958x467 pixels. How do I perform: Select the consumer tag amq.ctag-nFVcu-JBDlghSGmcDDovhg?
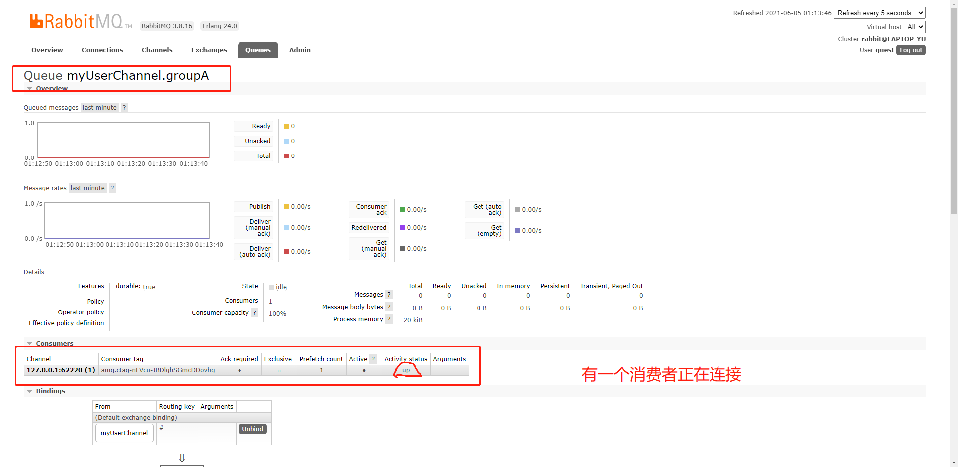tap(158, 370)
